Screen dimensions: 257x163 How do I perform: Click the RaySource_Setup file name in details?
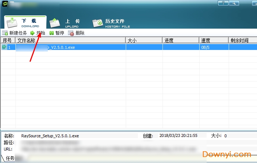pyautogui.click(x=50, y=136)
